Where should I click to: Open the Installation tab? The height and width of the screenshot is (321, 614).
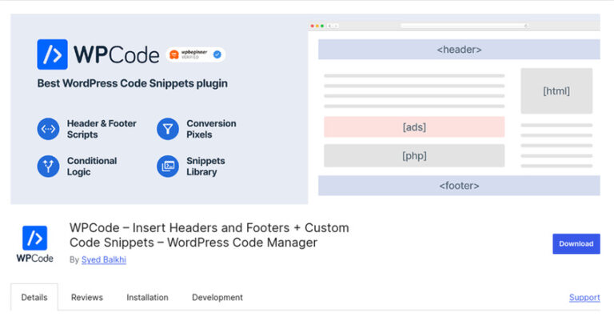pos(147,297)
